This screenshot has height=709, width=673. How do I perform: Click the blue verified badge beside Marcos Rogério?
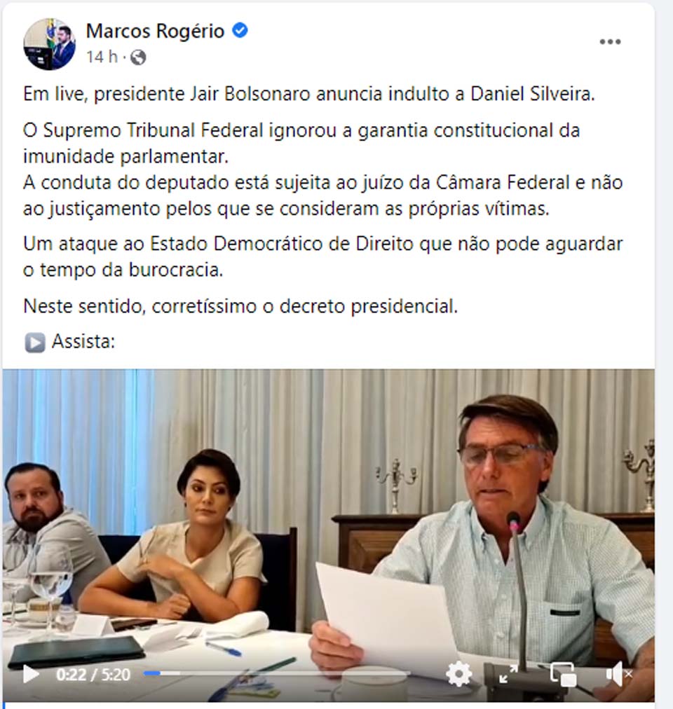tap(240, 31)
